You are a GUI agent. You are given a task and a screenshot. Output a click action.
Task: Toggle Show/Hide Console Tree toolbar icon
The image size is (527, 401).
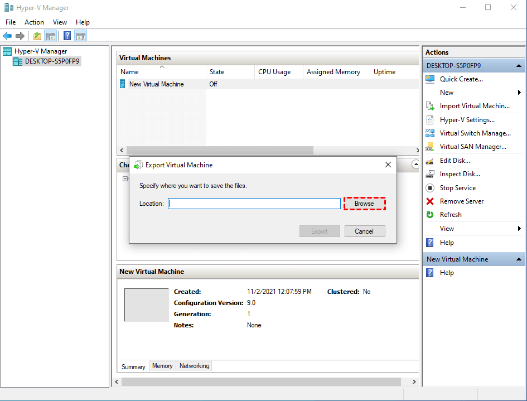point(51,36)
